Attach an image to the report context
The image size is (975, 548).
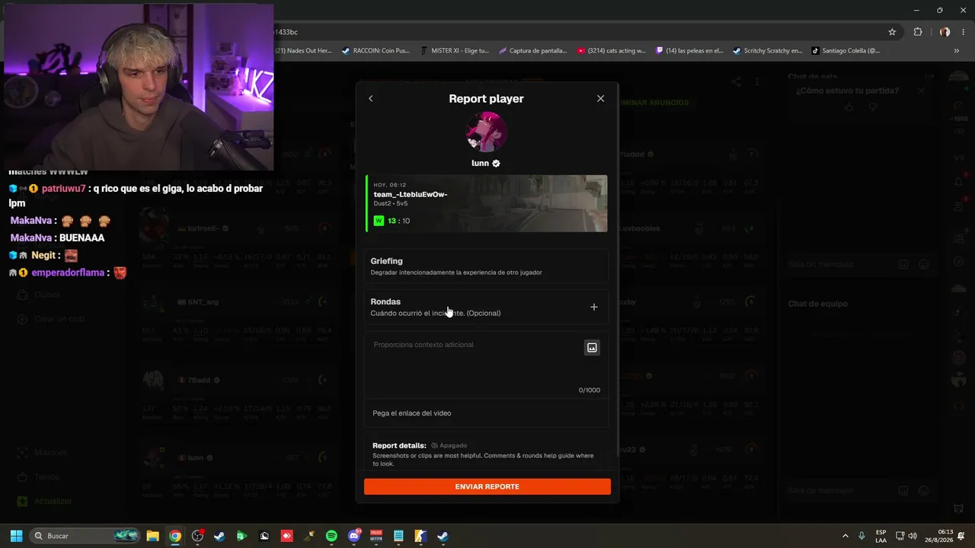(x=592, y=348)
